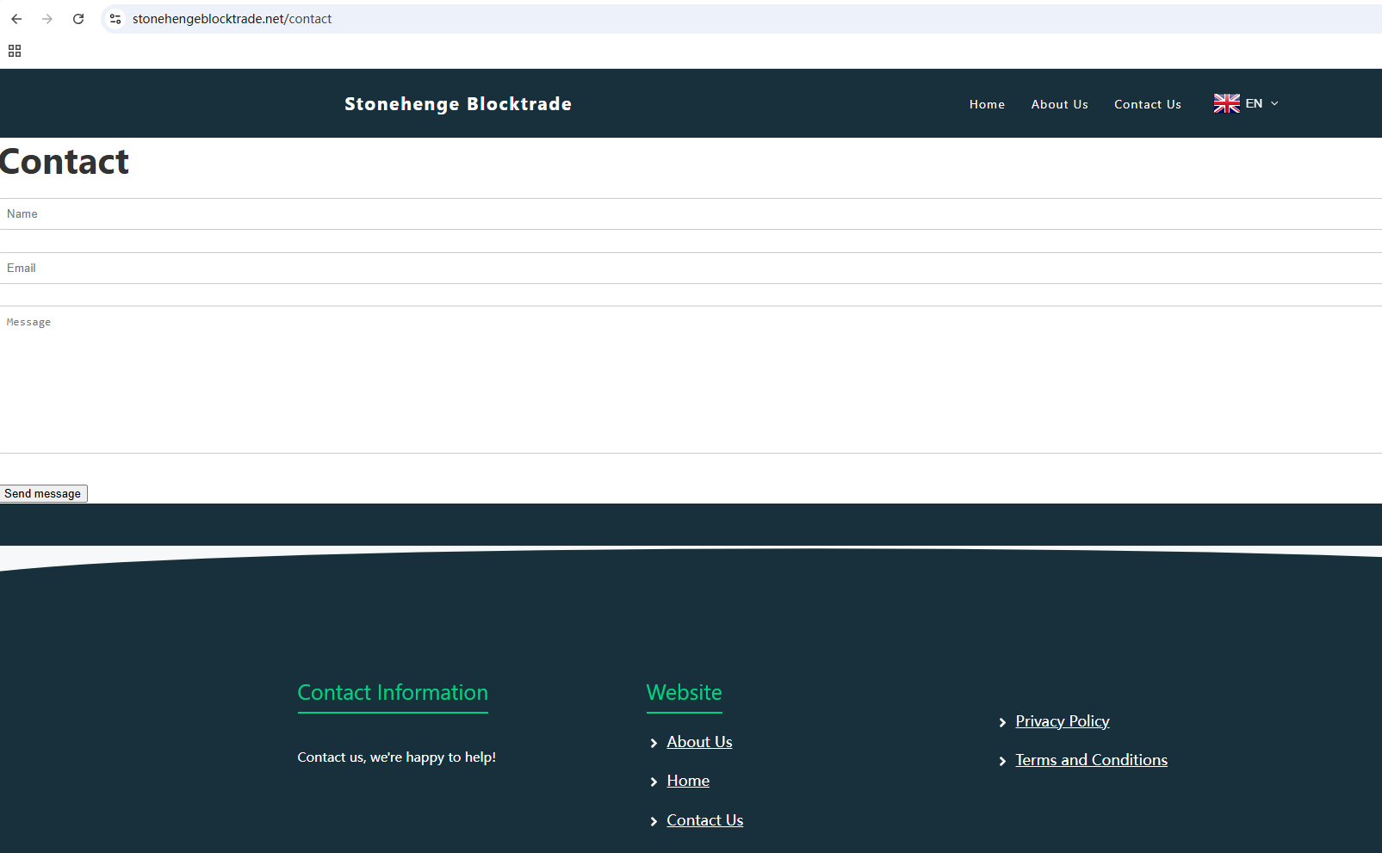Open the Privacy Policy footer link
Screen dimensions: 1382x853
(x=1062, y=721)
